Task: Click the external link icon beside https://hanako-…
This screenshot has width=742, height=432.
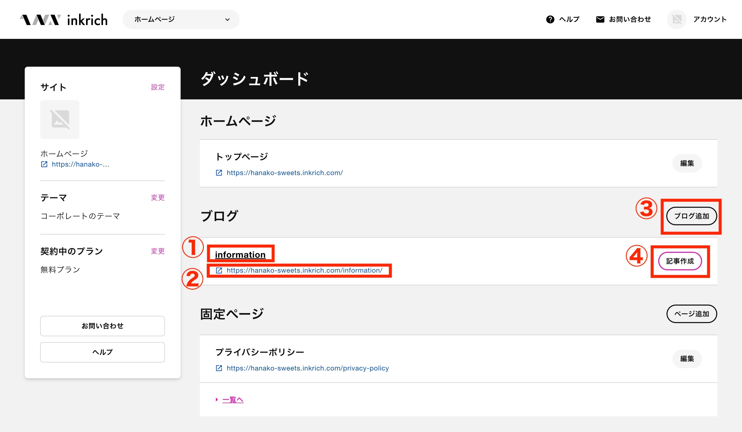Action: [44, 164]
